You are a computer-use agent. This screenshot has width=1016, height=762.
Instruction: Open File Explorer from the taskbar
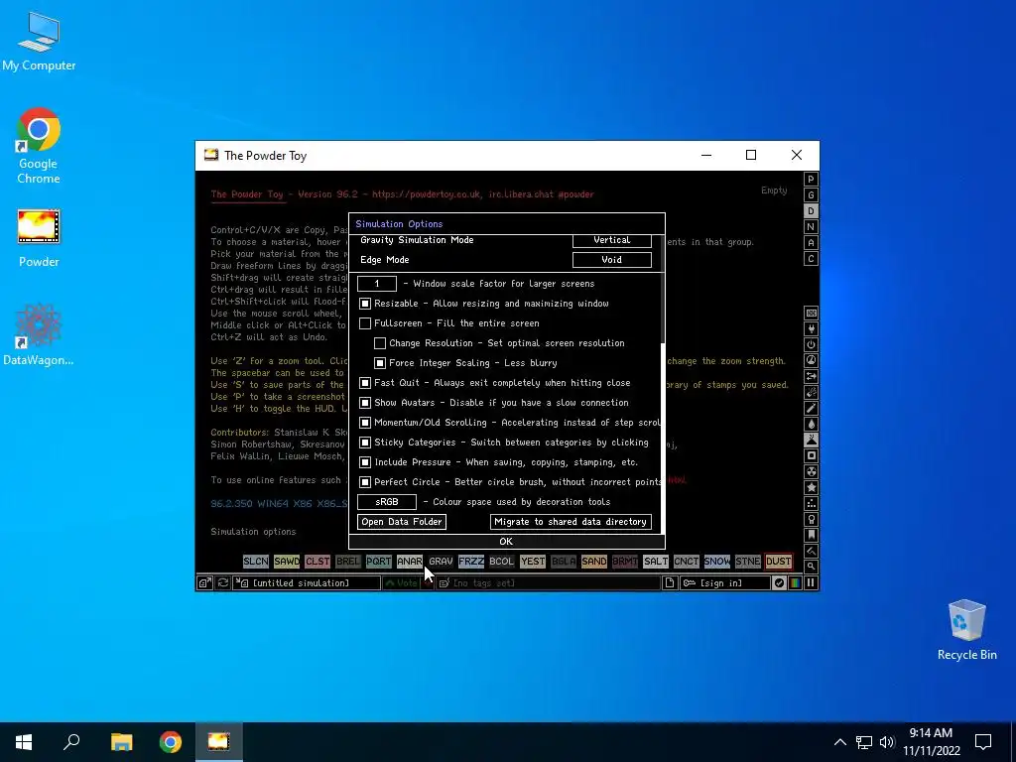coord(121,742)
